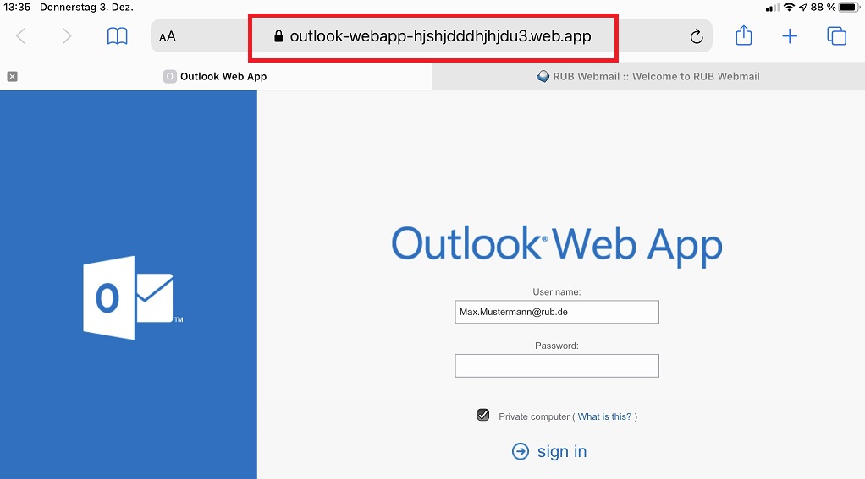Close the Outlook Web App tab
Image resolution: width=865 pixels, height=479 pixels.
tap(12, 77)
